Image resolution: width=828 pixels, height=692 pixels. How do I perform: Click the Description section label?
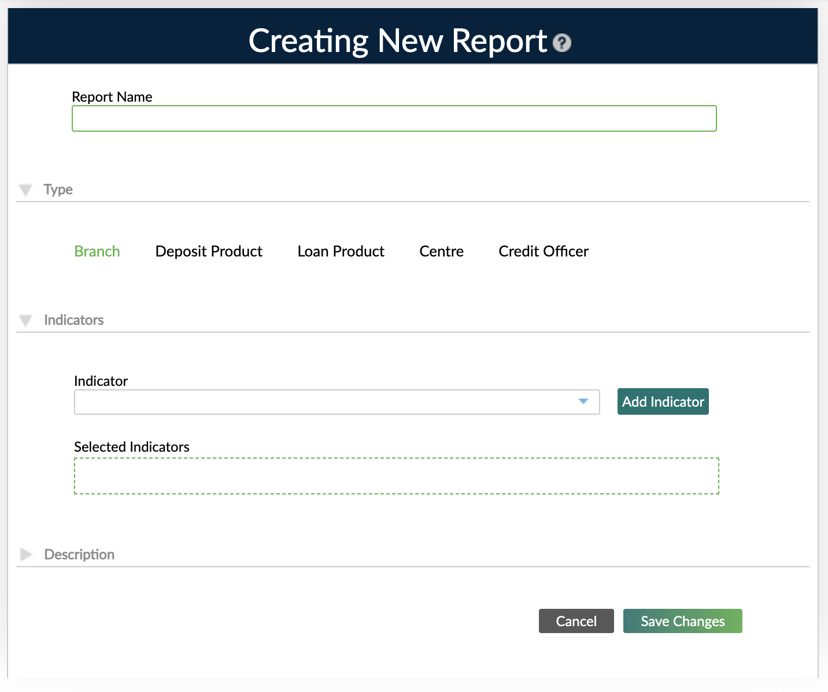[x=79, y=554]
